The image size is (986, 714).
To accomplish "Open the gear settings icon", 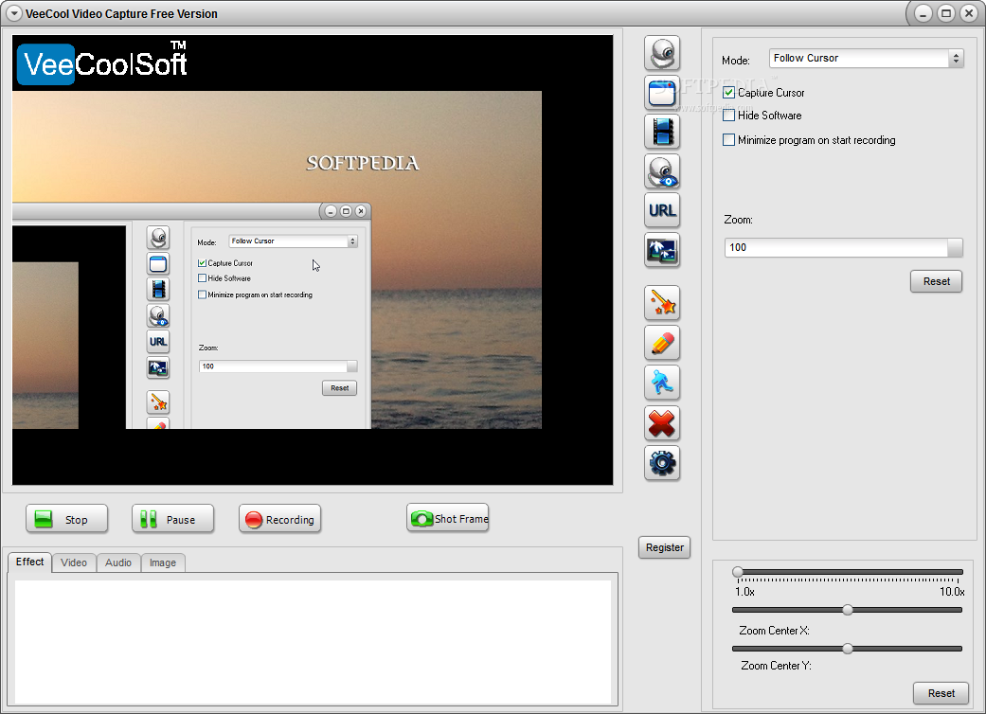I will (662, 463).
